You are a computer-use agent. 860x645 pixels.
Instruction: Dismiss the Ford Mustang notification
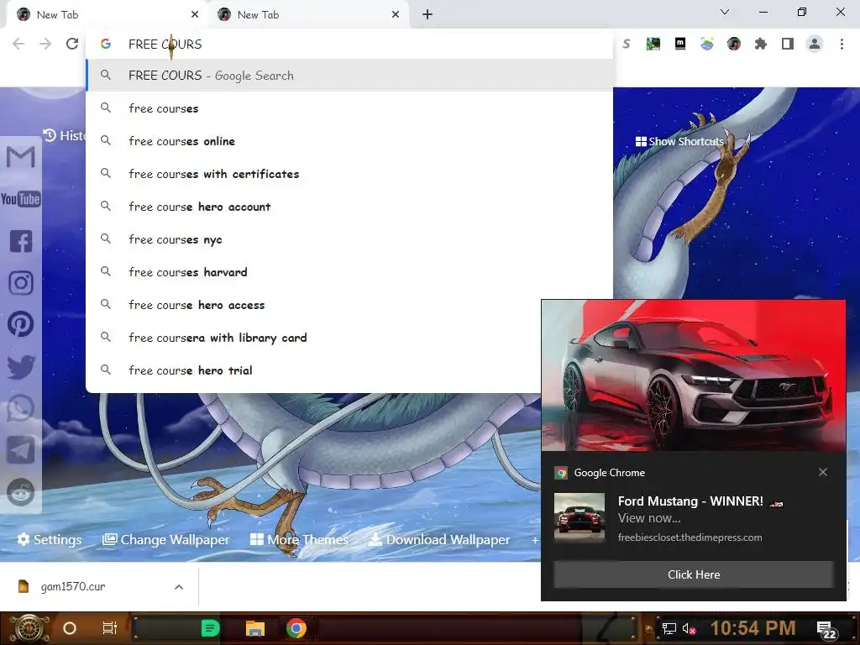click(x=823, y=472)
